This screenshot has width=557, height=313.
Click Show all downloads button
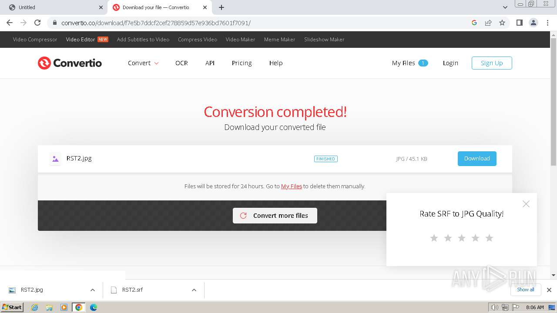point(526,290)
